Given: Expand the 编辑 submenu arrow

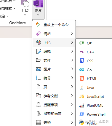Looking at the screenshot, I should click(72, 51).
